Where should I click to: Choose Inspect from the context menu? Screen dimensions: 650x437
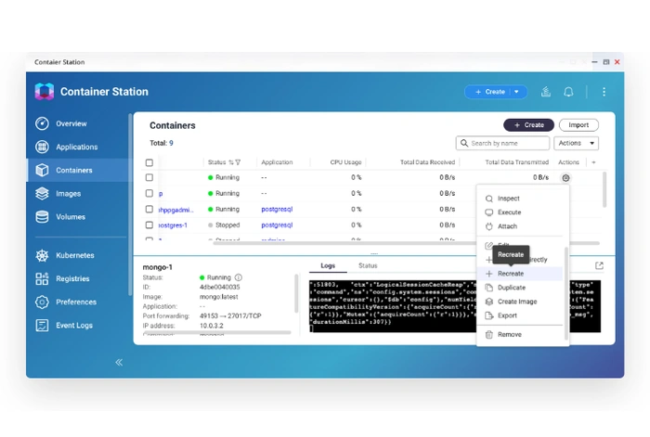pos(519,199)
